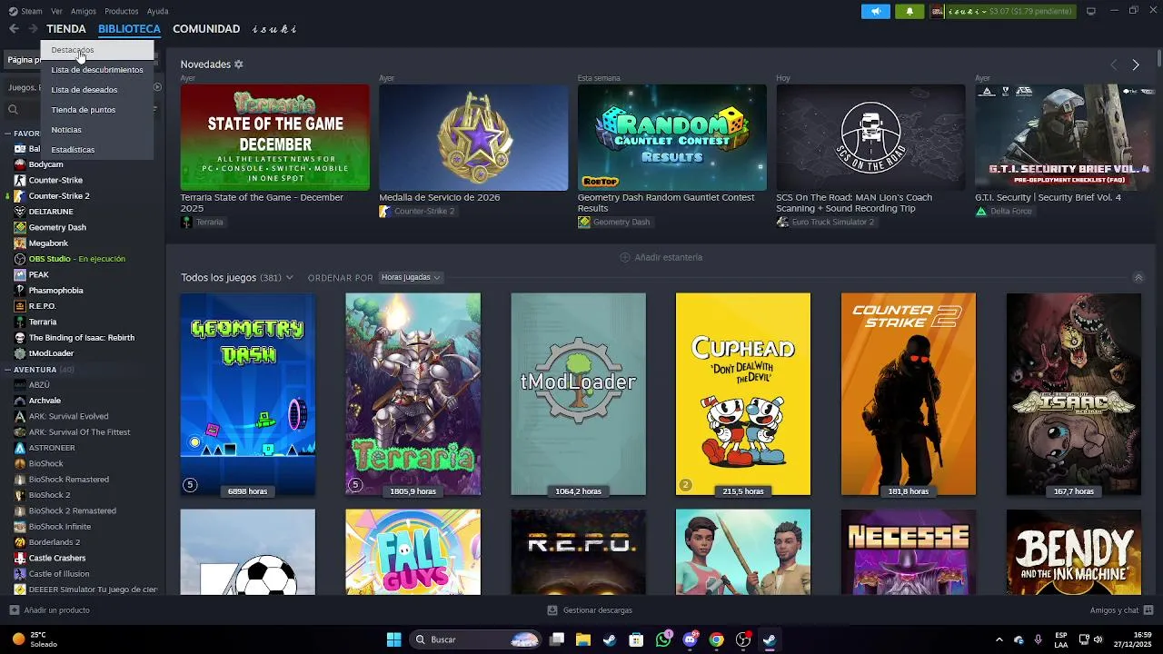Open the isuki profile tab
The image size is (1163, 654).
(x=274, y=29)
